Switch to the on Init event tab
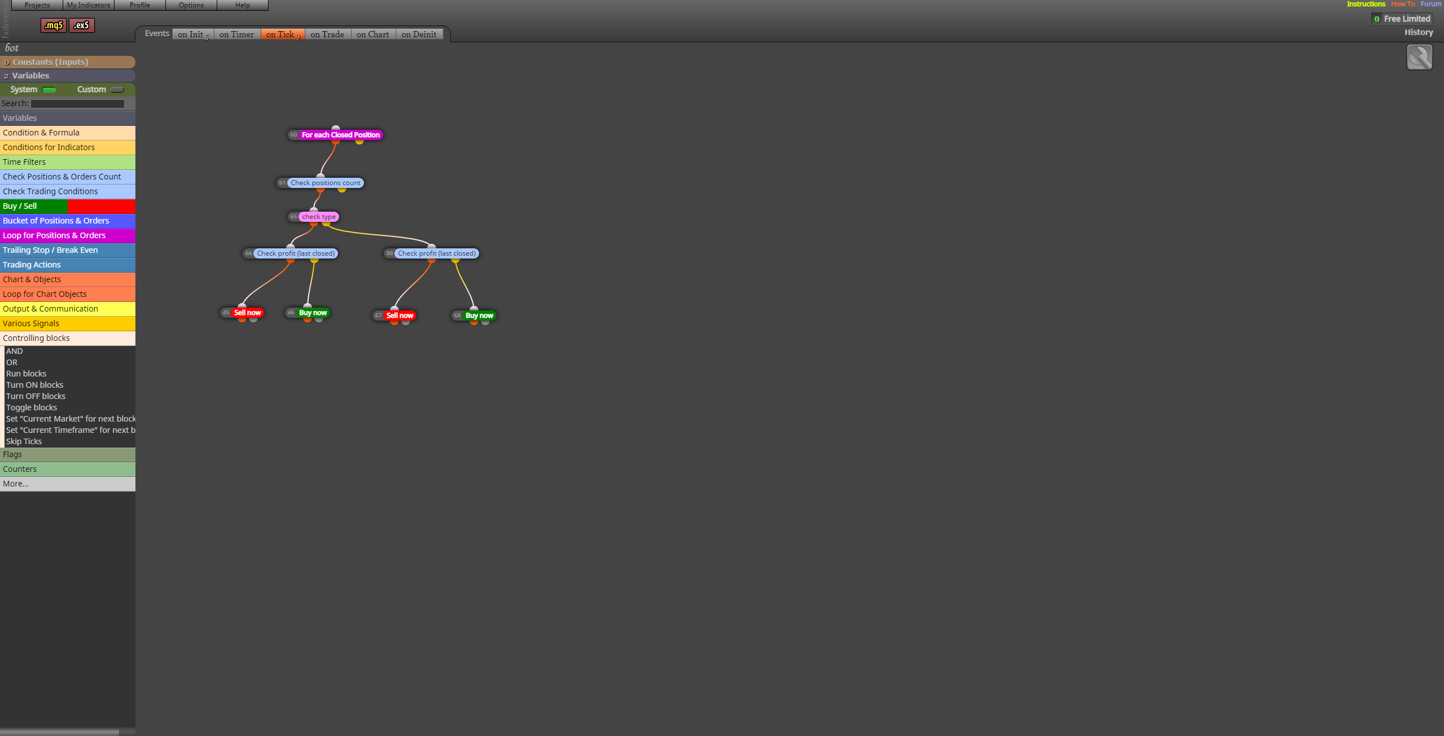Screen dimensions: 1444x736 pyautogui.click(x=193, y=34)
